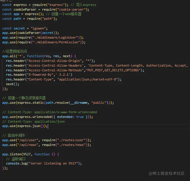Click the 'console.log("server listening on 9527");' line

(44, 163)
